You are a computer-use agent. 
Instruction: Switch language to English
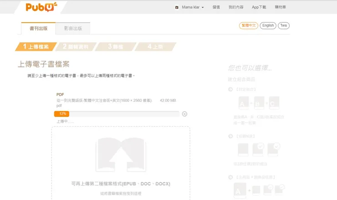[x=268, y=25]
